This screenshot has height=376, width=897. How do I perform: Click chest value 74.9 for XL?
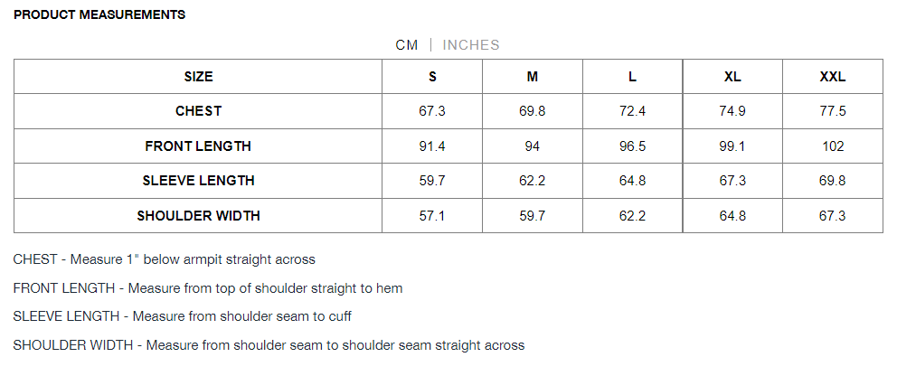[732, 111]
